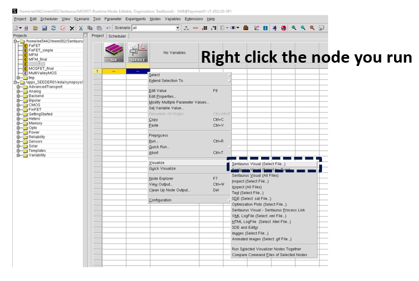Expand the tmp folder node
419x281 pixels.
[18, 78]
